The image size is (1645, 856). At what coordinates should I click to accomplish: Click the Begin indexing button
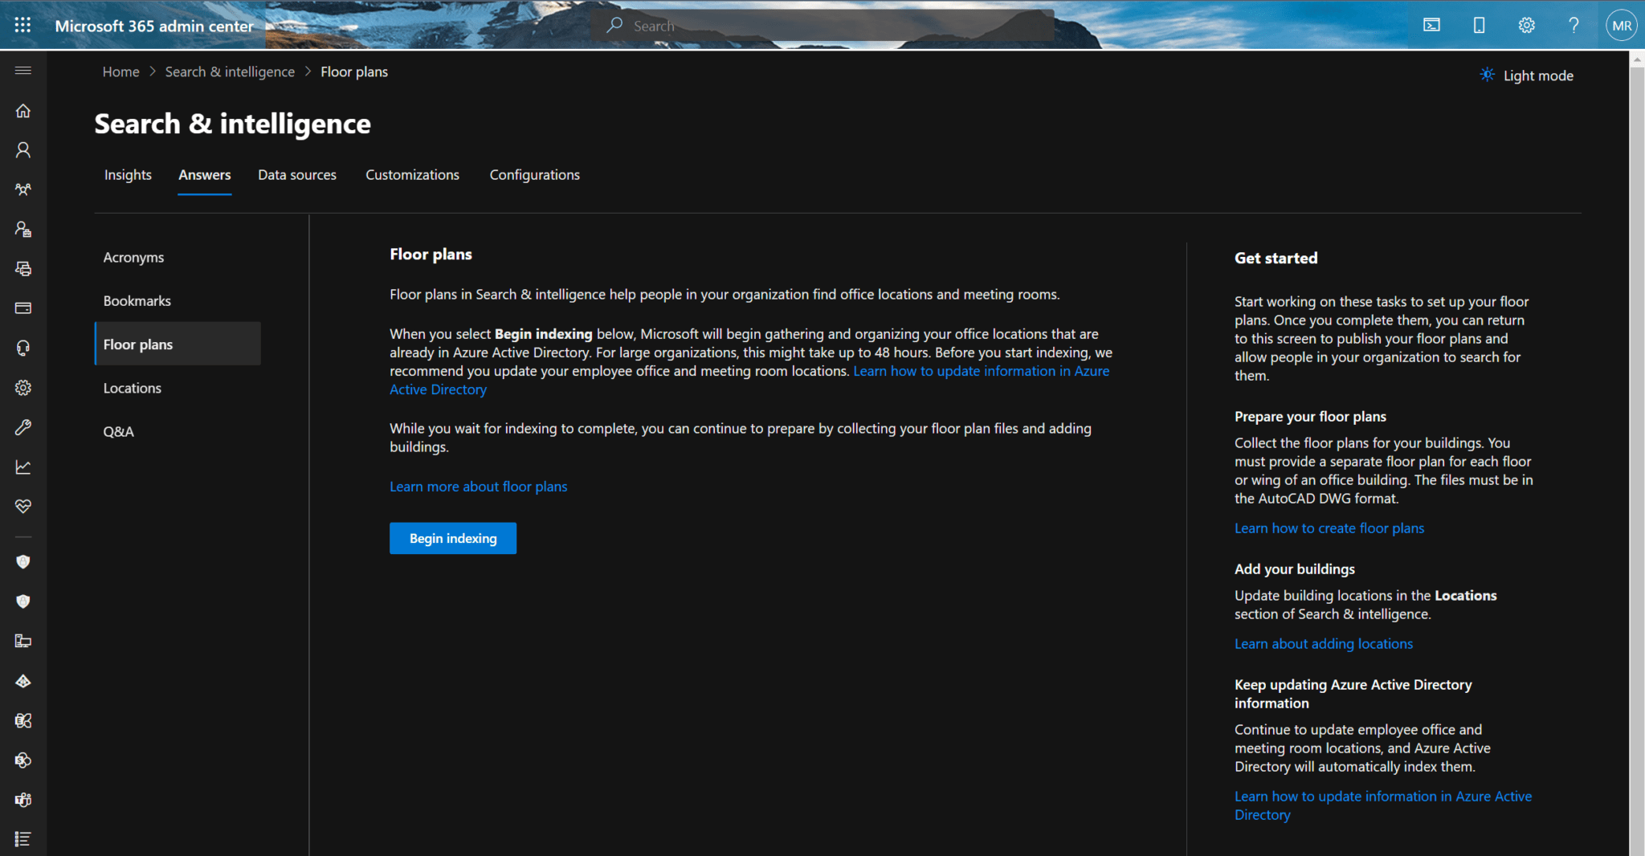point(452,538)
